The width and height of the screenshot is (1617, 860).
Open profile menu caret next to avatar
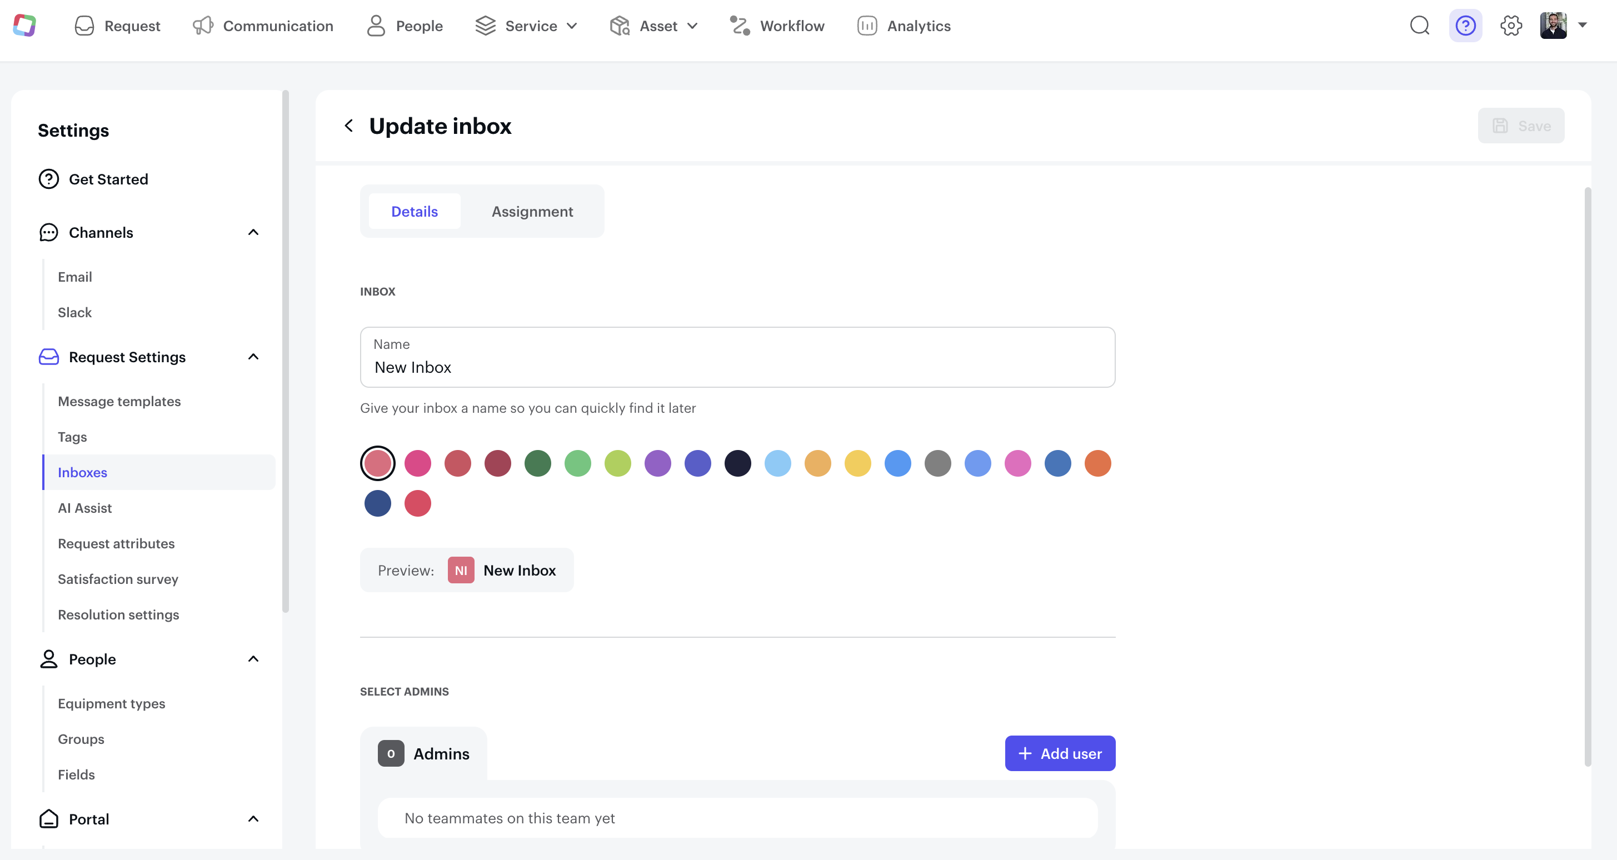[1583, 25]
